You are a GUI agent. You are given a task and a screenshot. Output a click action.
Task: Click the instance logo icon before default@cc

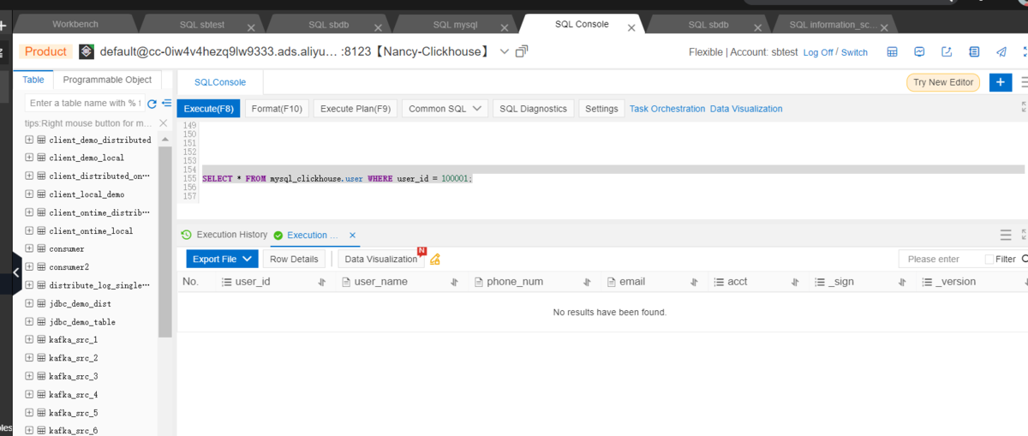point(87,52)
